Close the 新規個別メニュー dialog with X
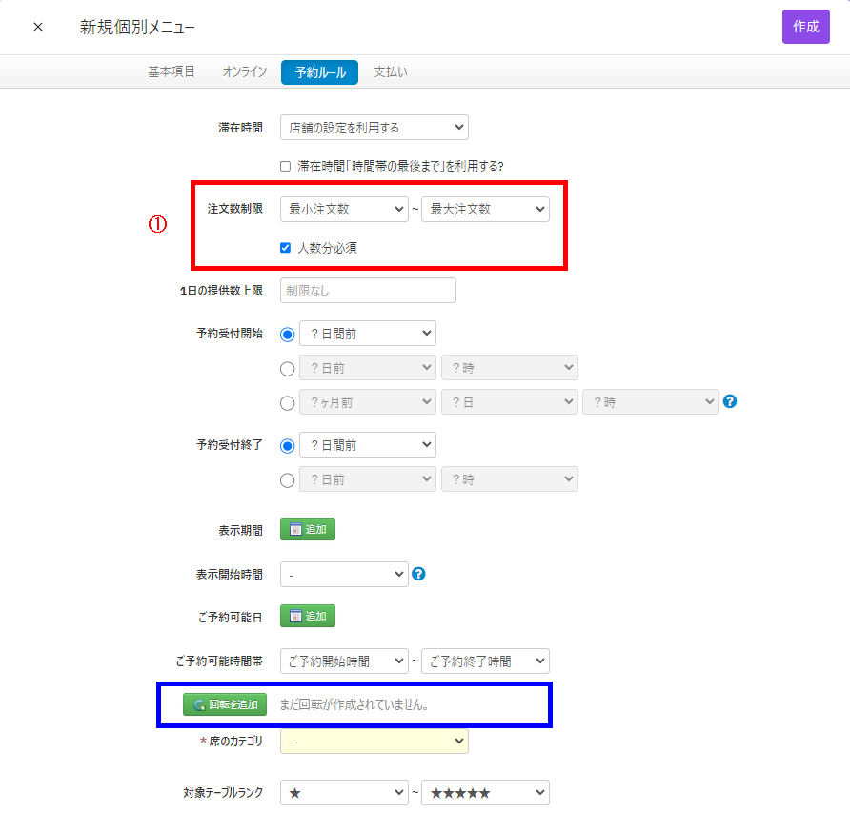Viewport: 850px width, 814px height. point(38,27)
